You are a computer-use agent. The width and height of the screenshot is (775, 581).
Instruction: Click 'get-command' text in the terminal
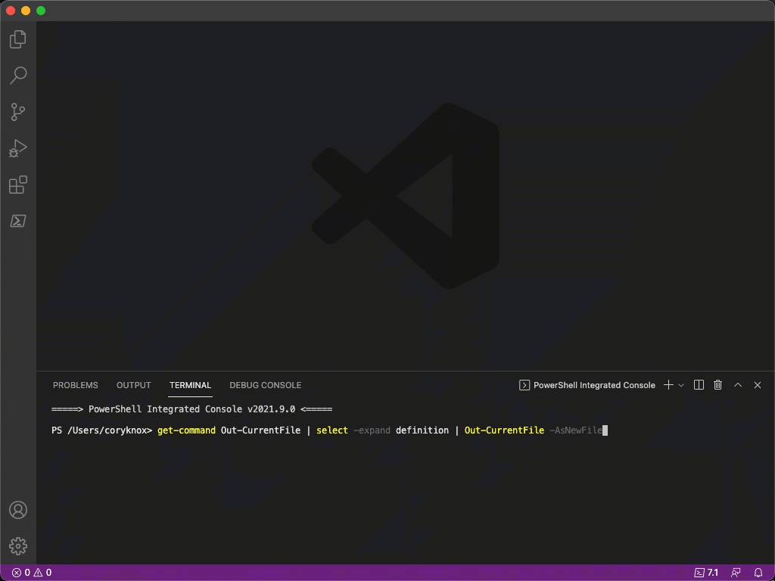pos(186,430)
